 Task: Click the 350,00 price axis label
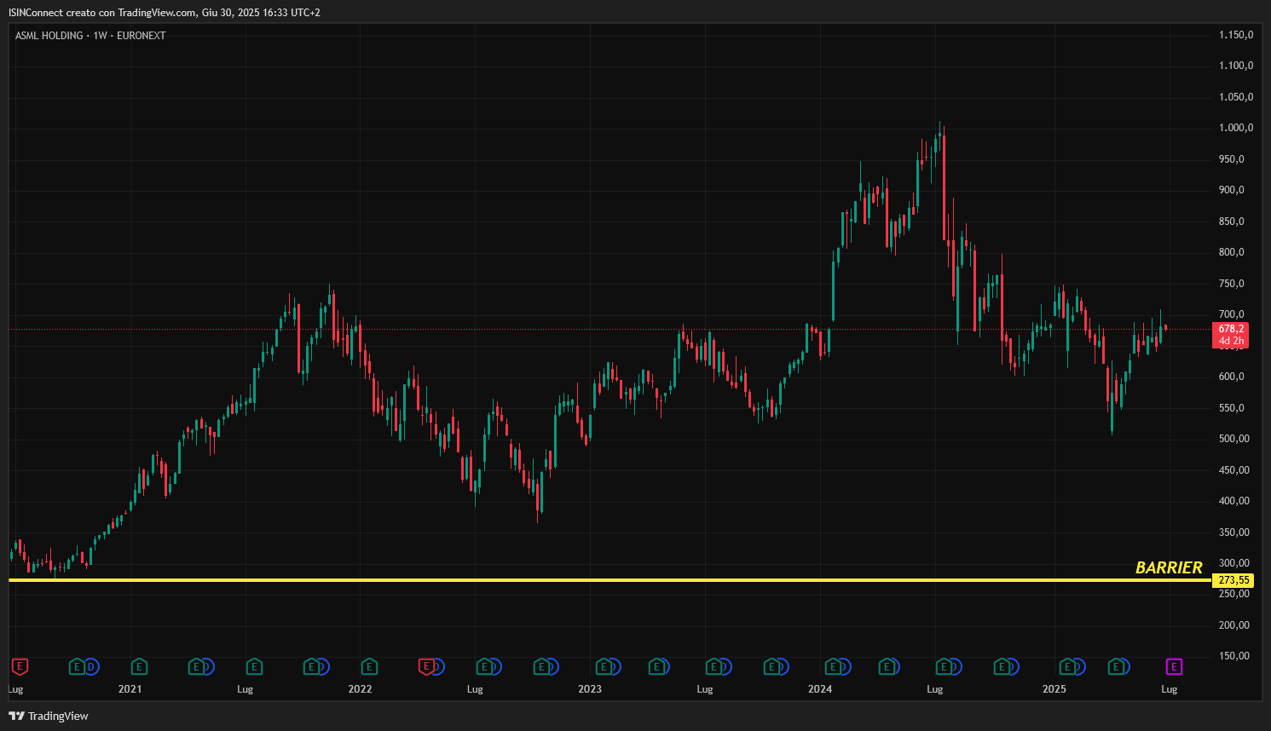pos(1234,532)
